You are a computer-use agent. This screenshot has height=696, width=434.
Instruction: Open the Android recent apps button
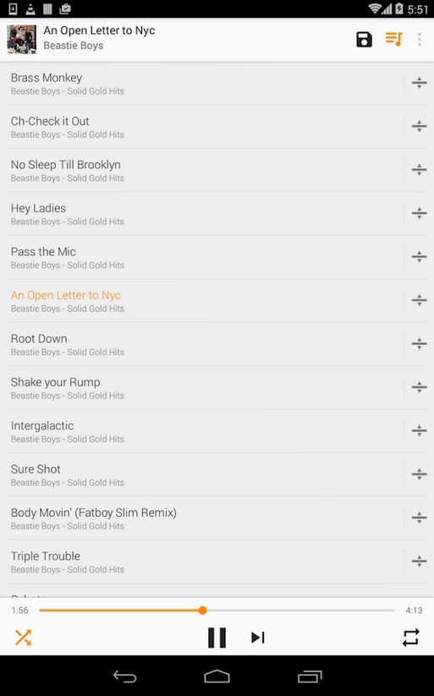(310, 676)
